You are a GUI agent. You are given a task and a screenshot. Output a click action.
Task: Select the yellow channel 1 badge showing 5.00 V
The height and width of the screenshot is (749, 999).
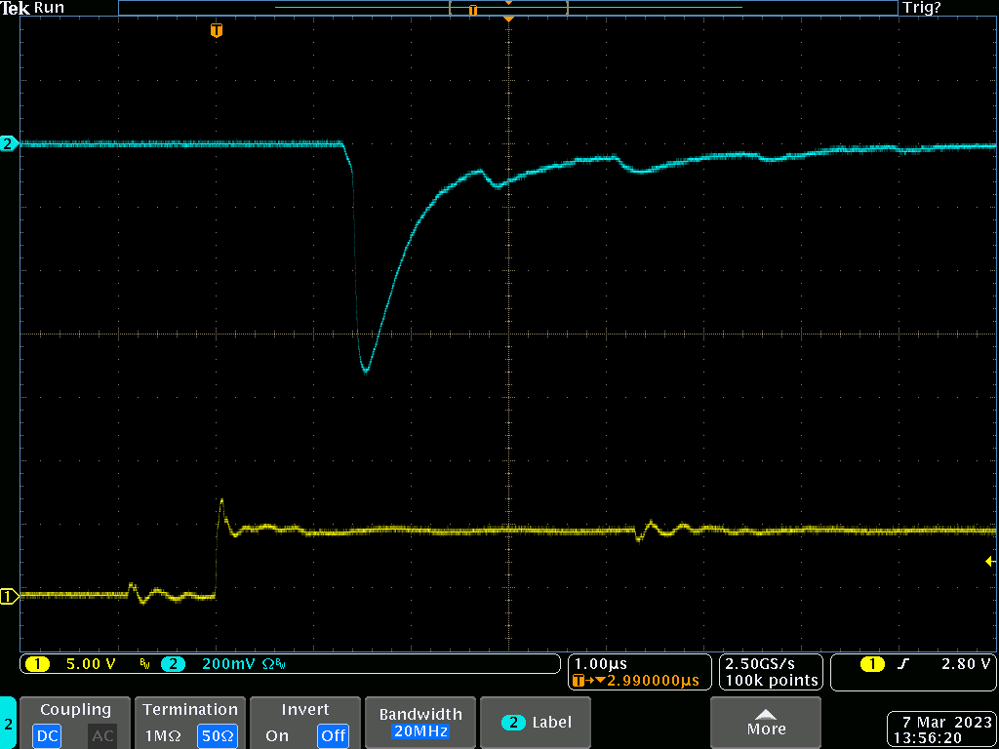coord(37,664)
